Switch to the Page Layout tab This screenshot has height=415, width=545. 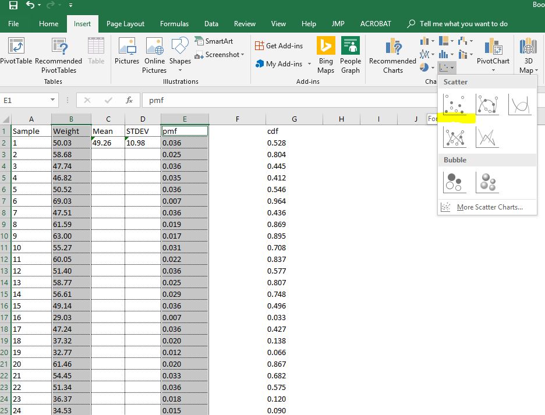point(125,24)
